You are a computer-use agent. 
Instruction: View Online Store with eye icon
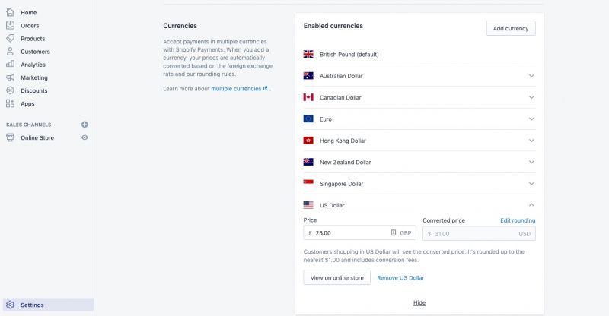click(x=84, y=137)
